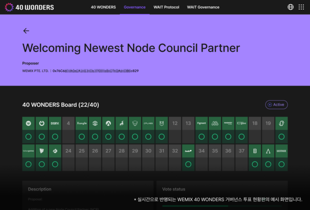
Task: Open the apps grid menu icon
Action: 301,7
